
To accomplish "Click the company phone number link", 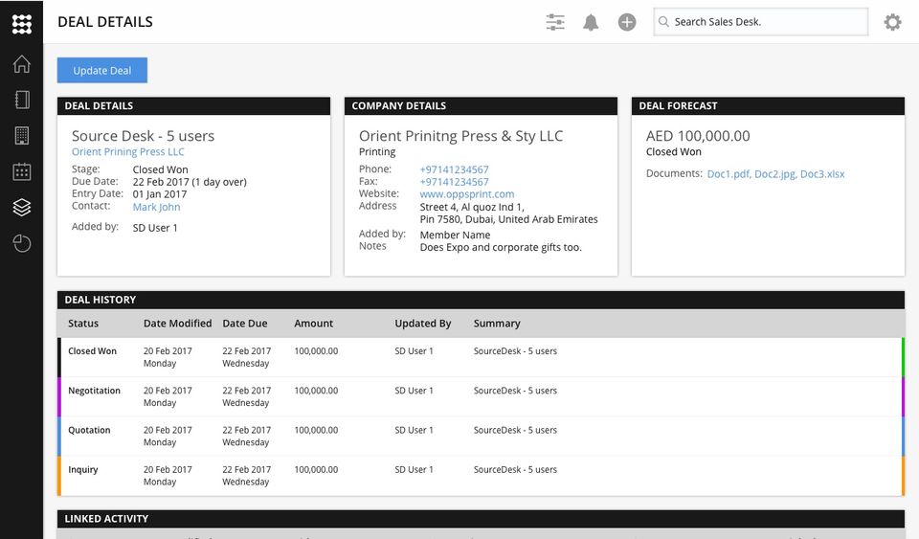I will pos(454,169).
